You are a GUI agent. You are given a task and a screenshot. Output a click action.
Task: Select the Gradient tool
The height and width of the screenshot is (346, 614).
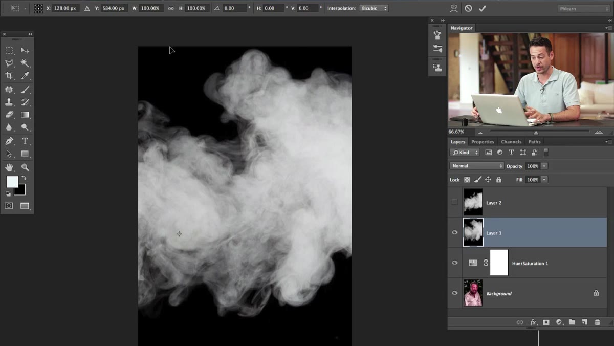point(25,115)
